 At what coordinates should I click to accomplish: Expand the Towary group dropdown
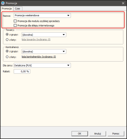pos(64,35)
